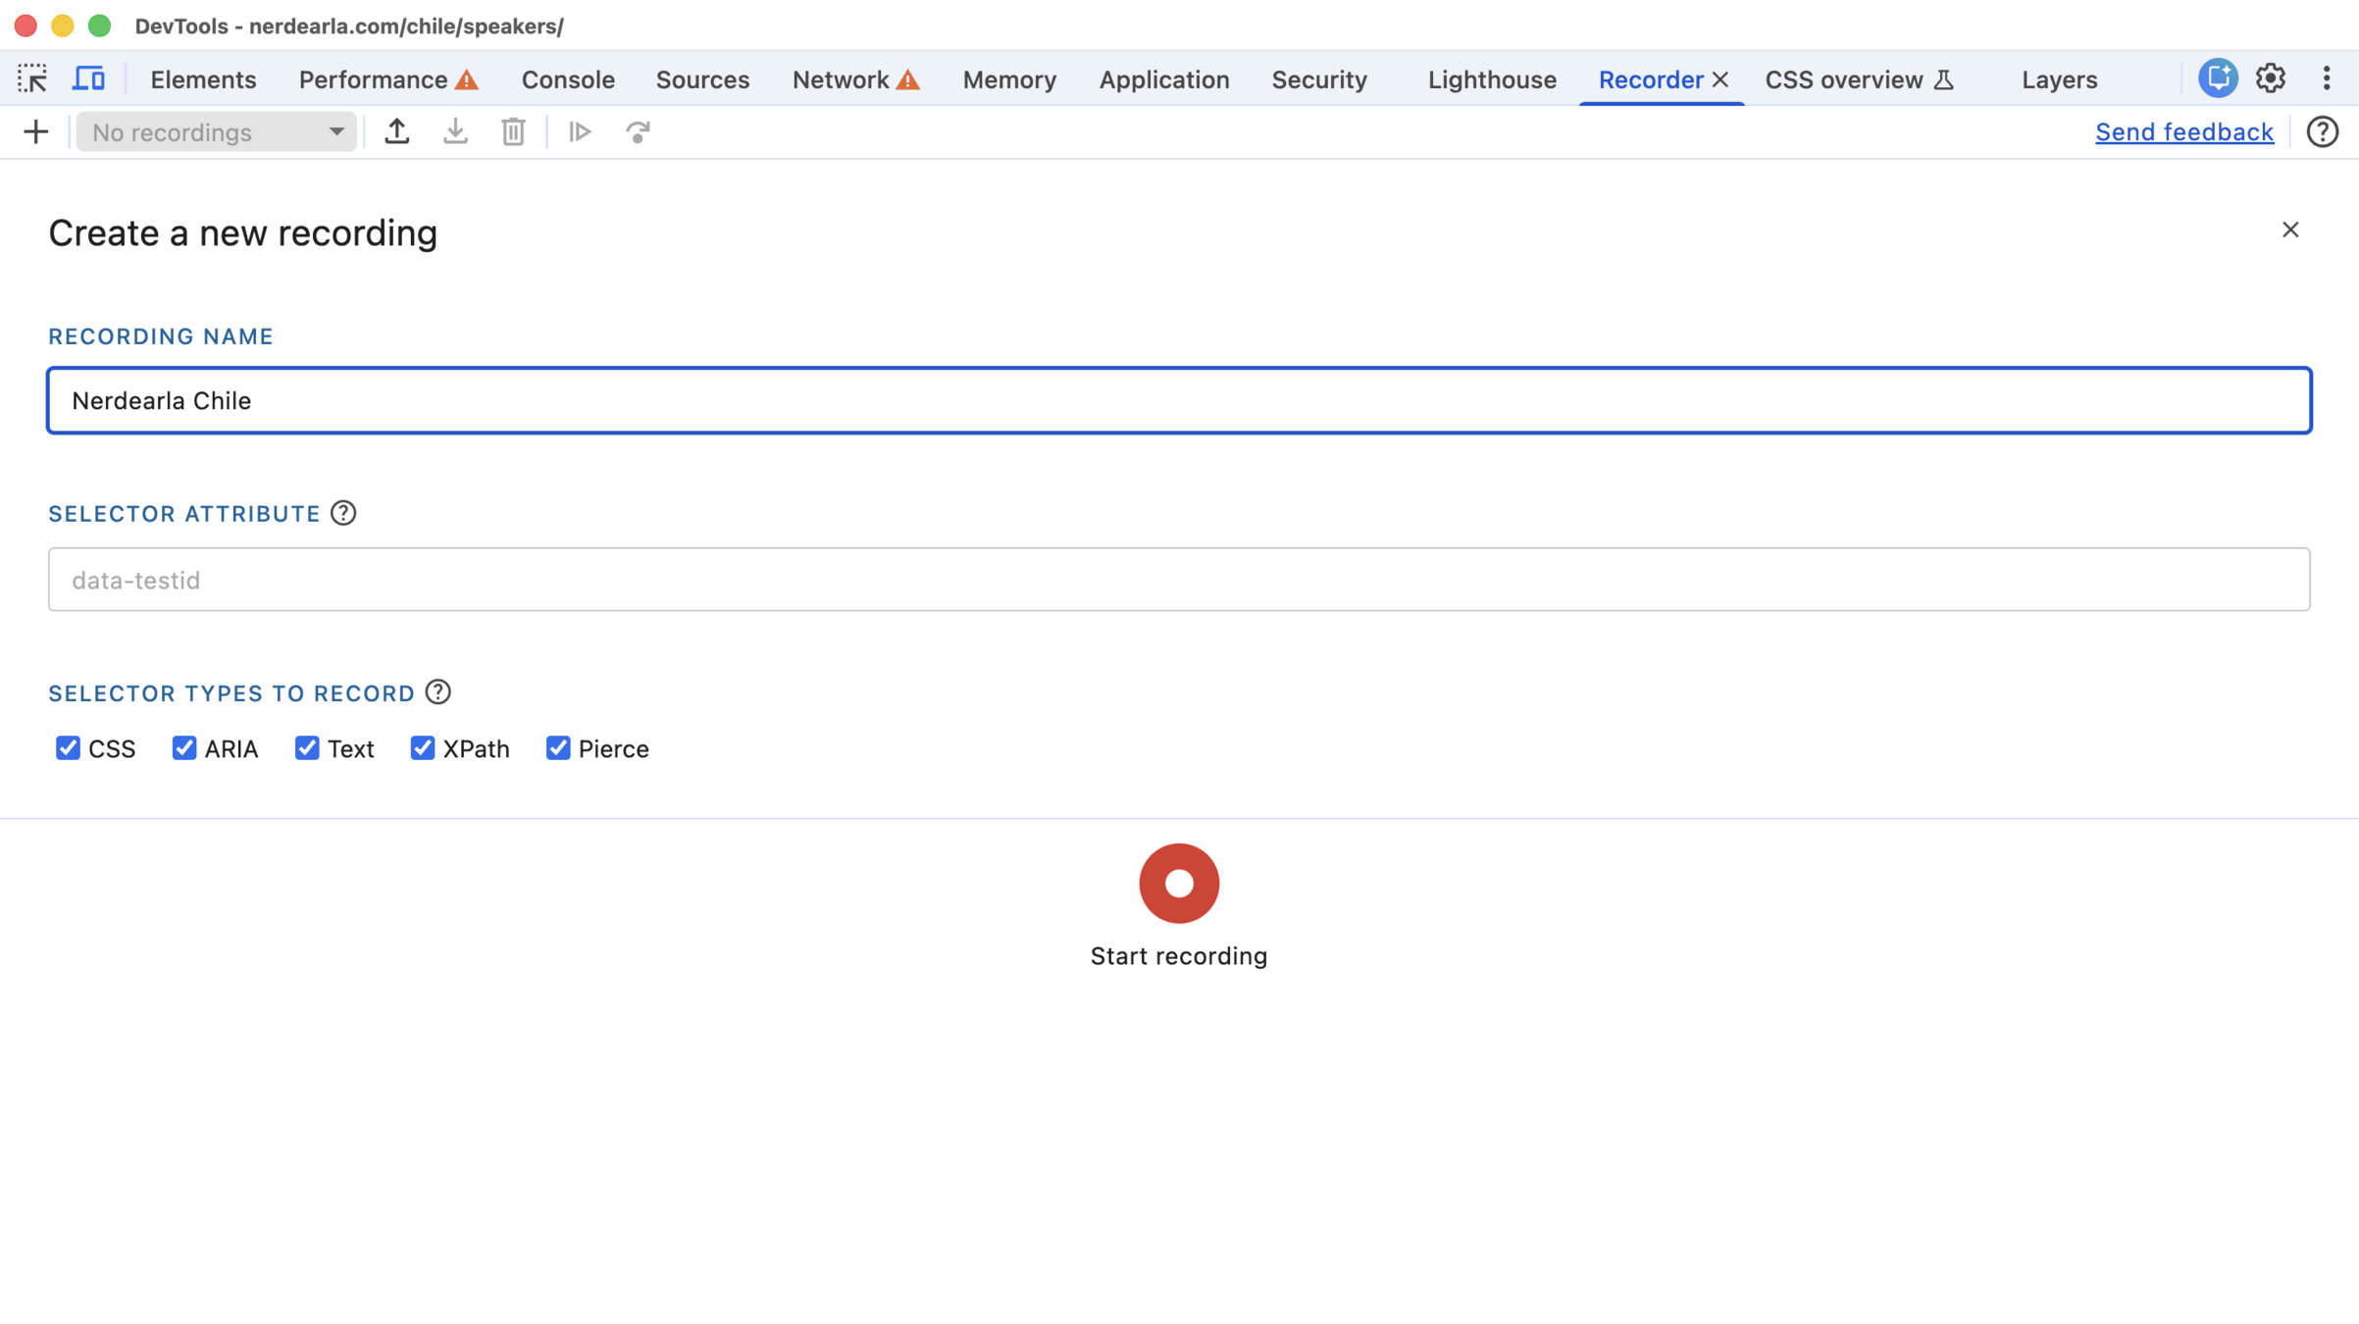2359x1324 pixels.
Task: Click the data-testid selector attribute field
Action: pos(1178,580)
